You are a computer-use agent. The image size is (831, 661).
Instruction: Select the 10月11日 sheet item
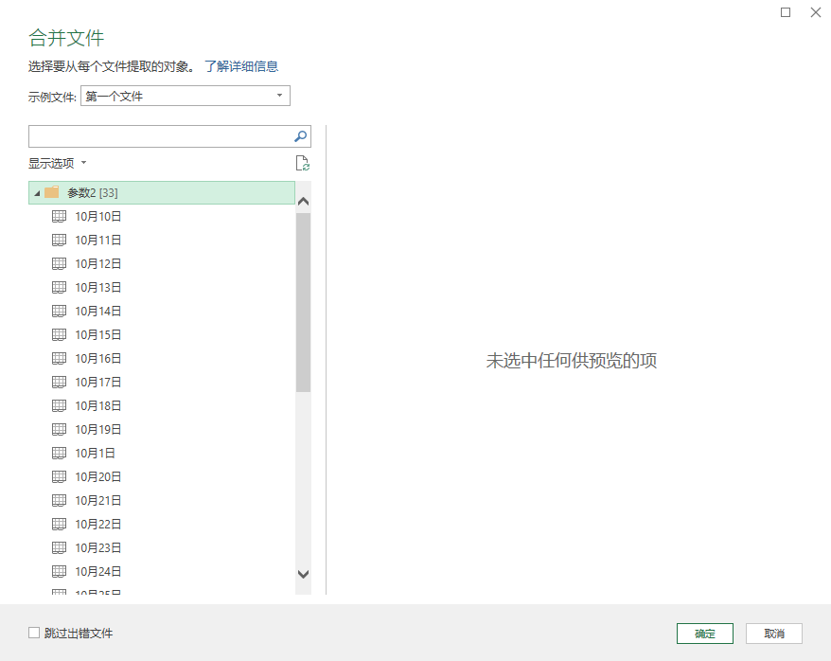click(98, 240)
